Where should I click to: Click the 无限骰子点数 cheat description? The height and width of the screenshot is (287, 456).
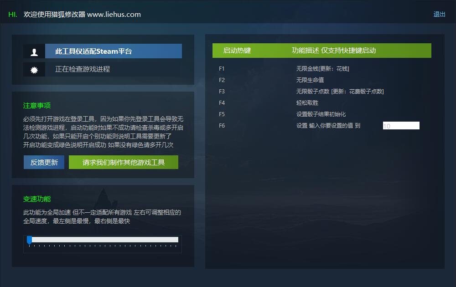pos(340,91)
